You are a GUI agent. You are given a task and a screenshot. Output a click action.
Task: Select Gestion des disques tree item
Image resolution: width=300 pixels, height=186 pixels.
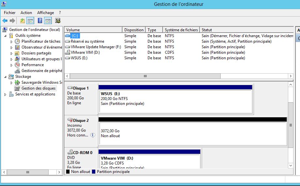point(39,88)
